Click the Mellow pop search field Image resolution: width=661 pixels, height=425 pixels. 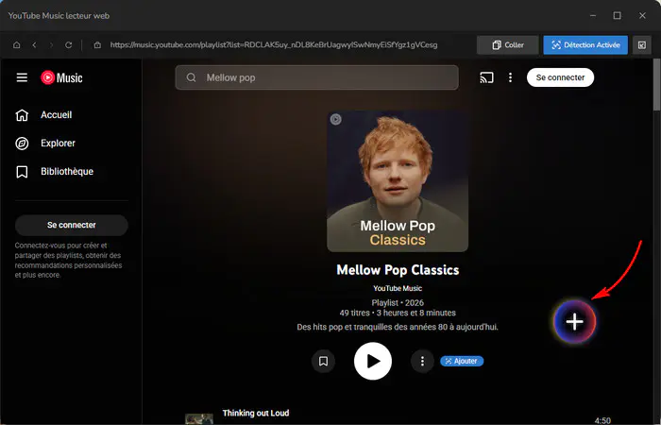[317, 77]
